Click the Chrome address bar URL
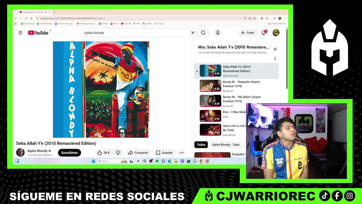The width and height of the screenshot is (362, 204). click(72, 18)
